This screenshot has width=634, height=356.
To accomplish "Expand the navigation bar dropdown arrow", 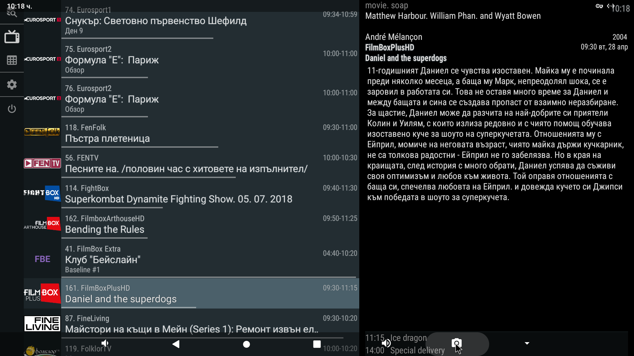I will 527,343.
